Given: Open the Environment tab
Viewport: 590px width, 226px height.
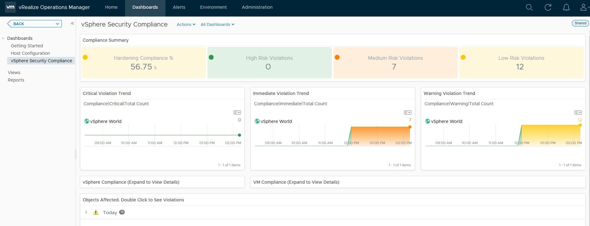Looking at the screenshot, I should (x=213, y=7).
